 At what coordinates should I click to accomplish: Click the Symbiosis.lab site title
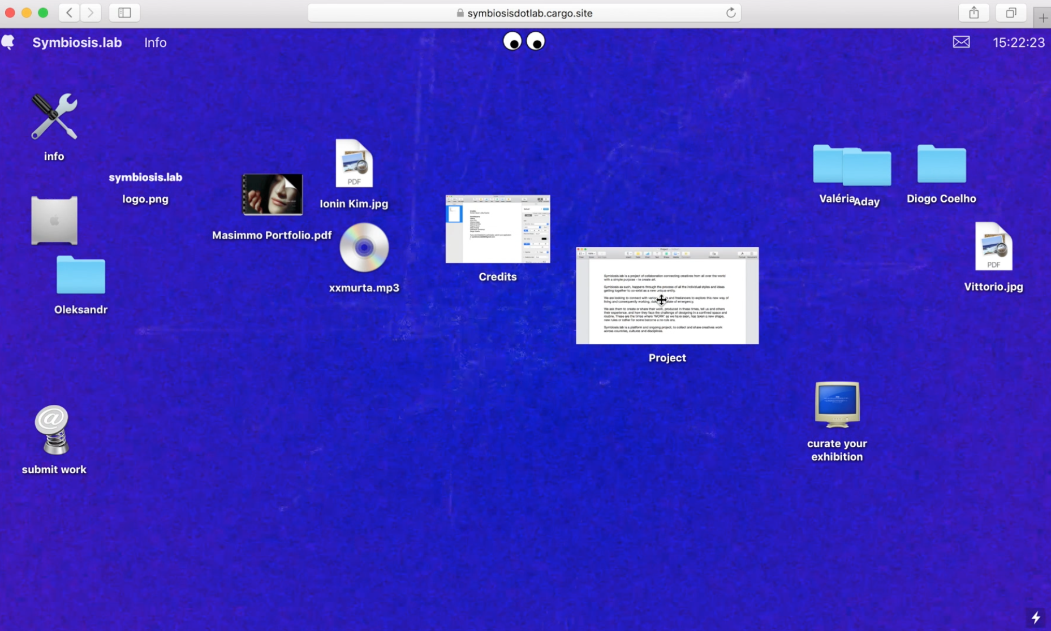[77, 42]
